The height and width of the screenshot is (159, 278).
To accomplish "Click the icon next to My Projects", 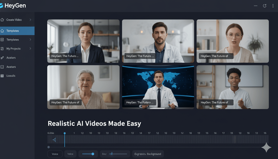I will point(2,49).
